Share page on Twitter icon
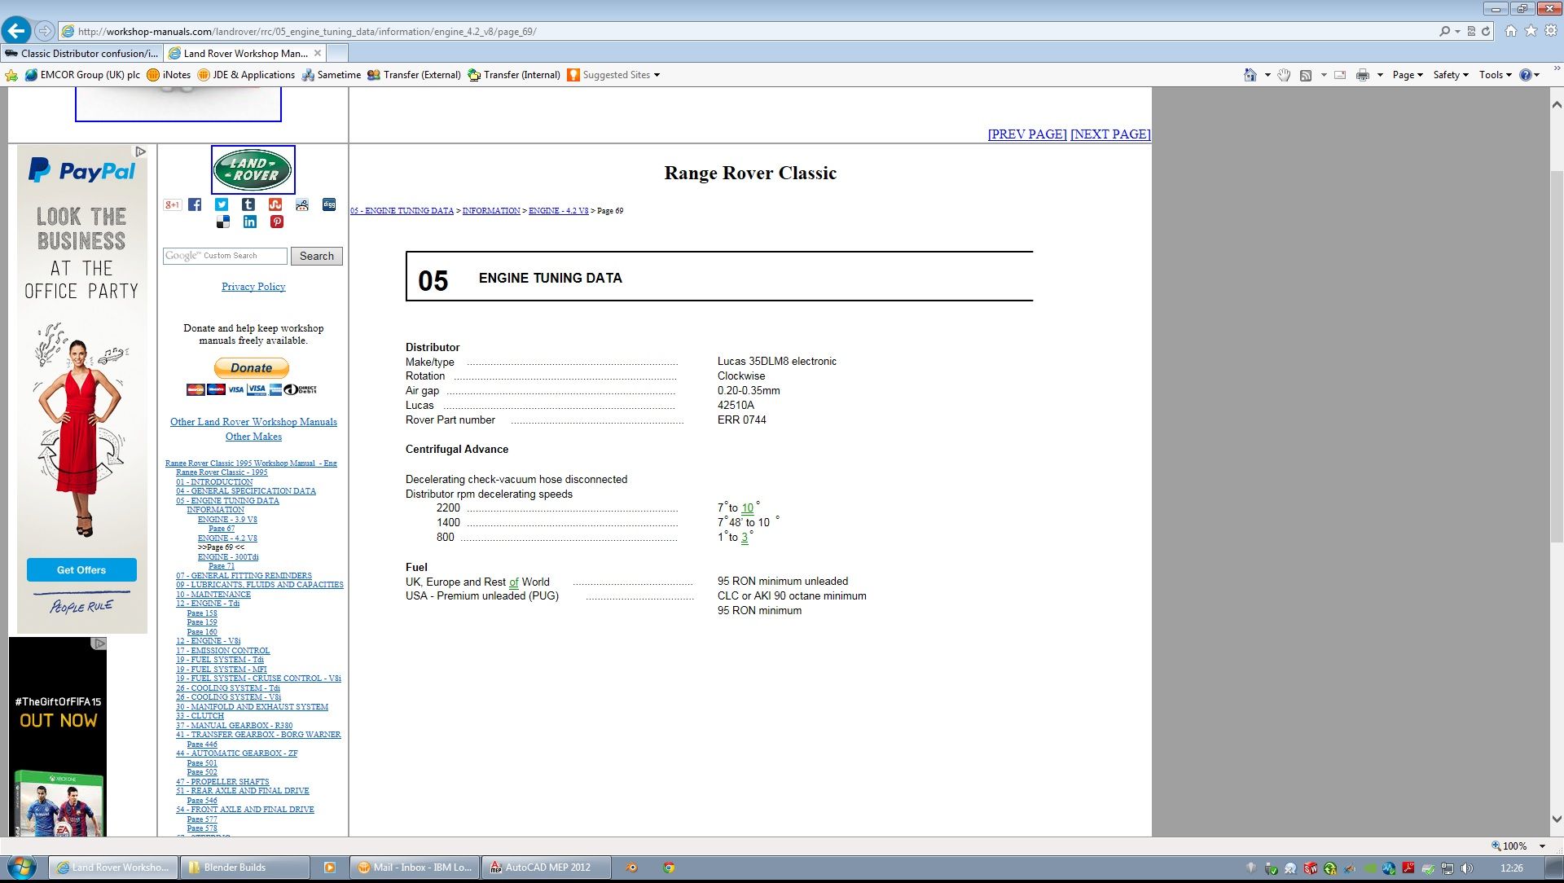This screenshot has width=1564, height=883. (222, 204)
